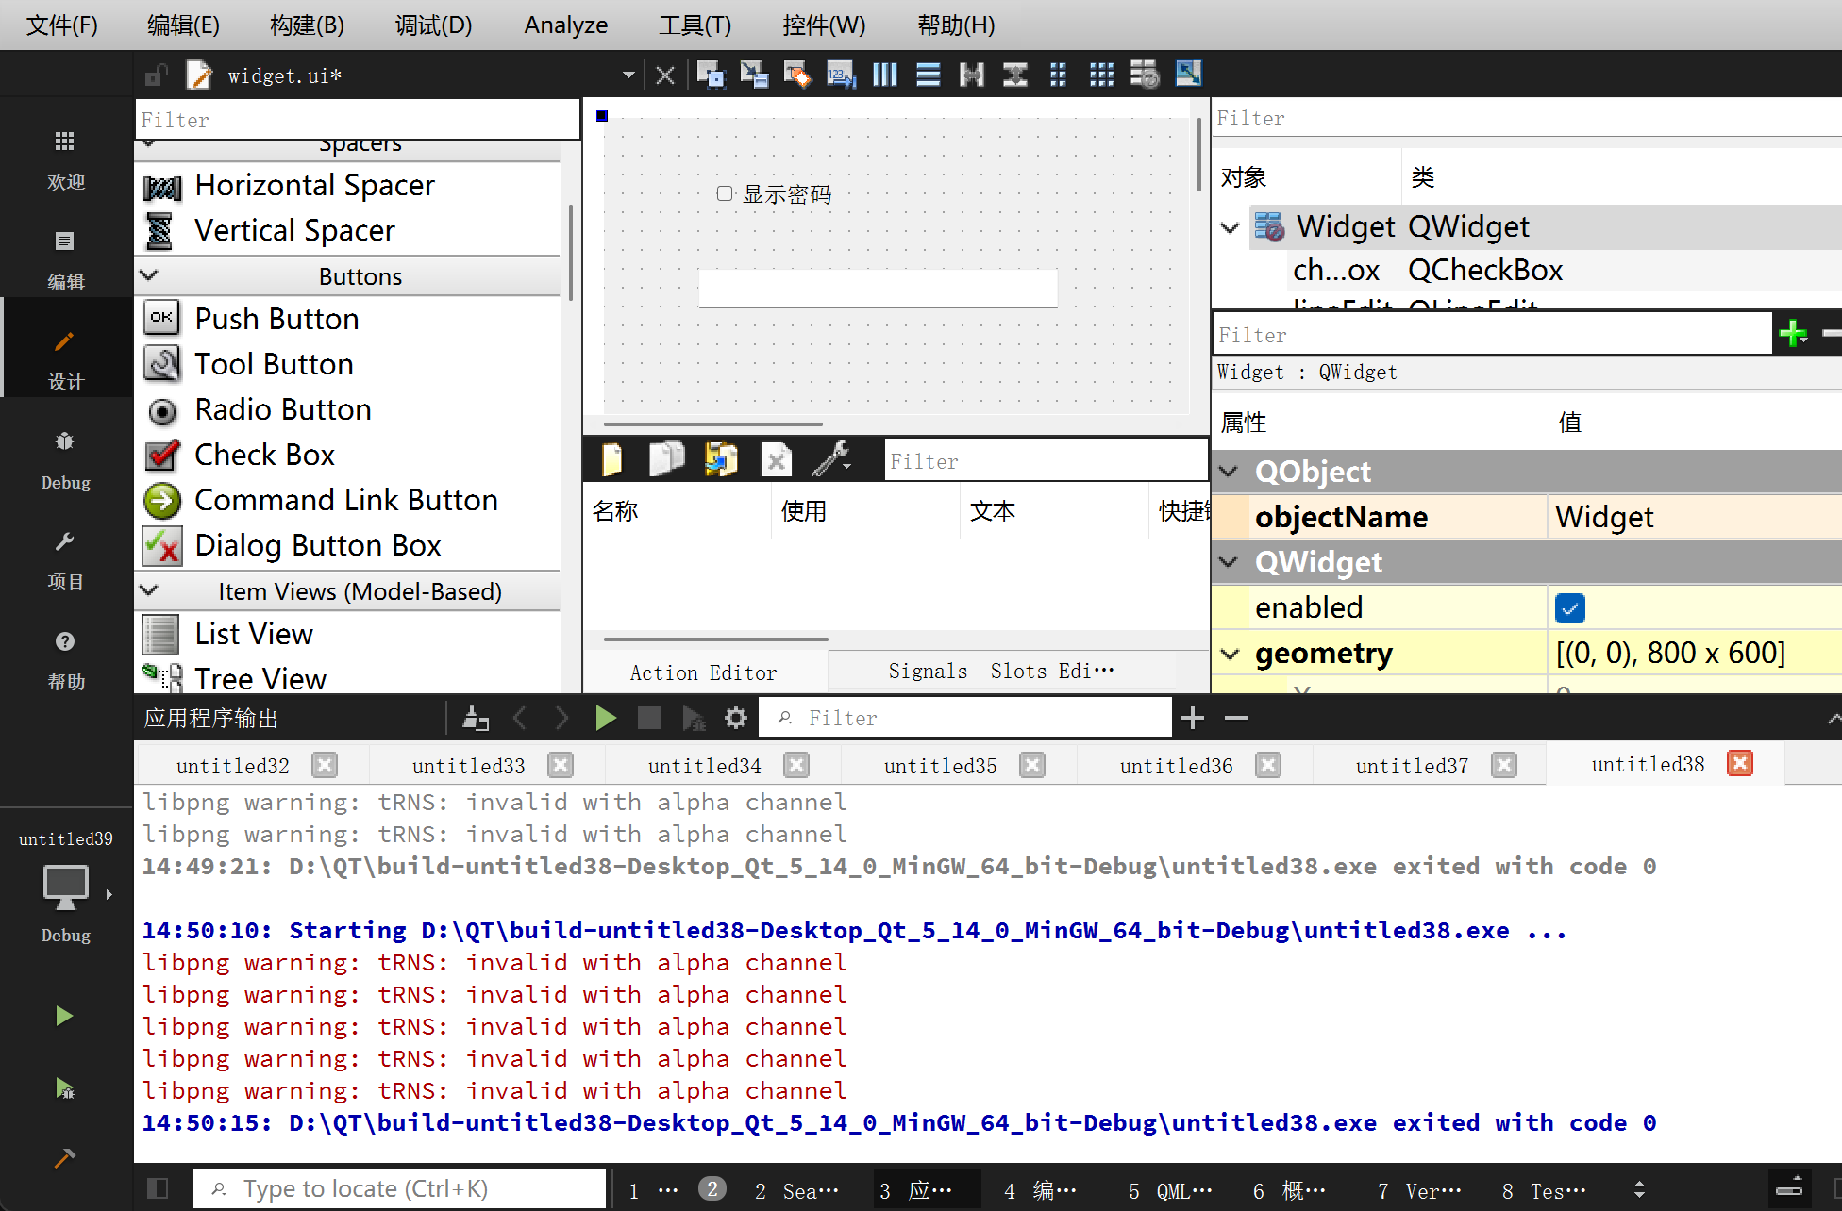Click the wrench icon in Action Editor
Image resolution: width=1842 pixels, height=1211 pixels.
(831, 460)
